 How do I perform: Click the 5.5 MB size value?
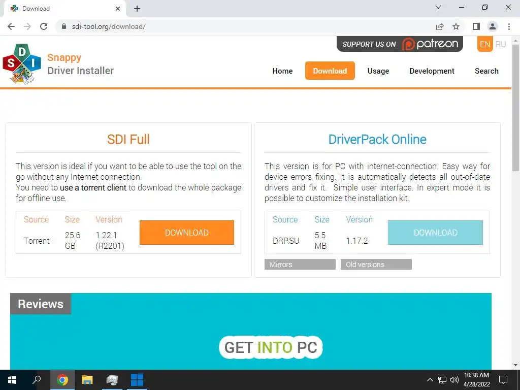tap(321, 240)
